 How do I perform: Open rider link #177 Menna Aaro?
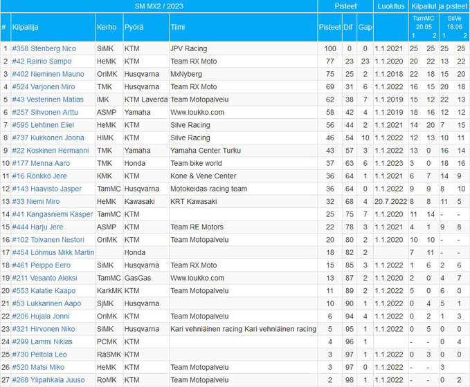[x=41, y=163]
